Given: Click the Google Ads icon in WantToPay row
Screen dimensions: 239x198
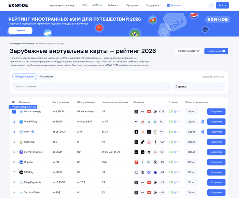Looking at the screenshot, I should pyautogui.click(x=149, y=122).
